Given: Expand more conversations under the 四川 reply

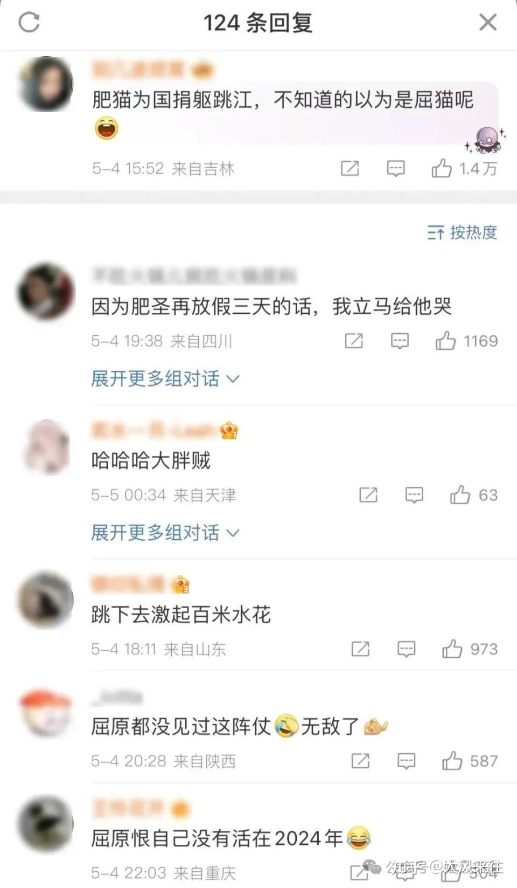Looking at the screenshot, I should click(x=165, y=378).
